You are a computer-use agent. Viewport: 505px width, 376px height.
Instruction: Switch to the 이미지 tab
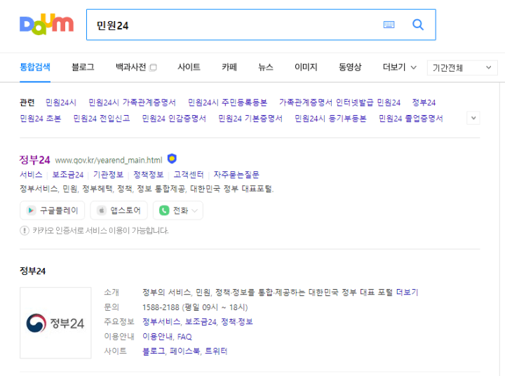[306, 67]
